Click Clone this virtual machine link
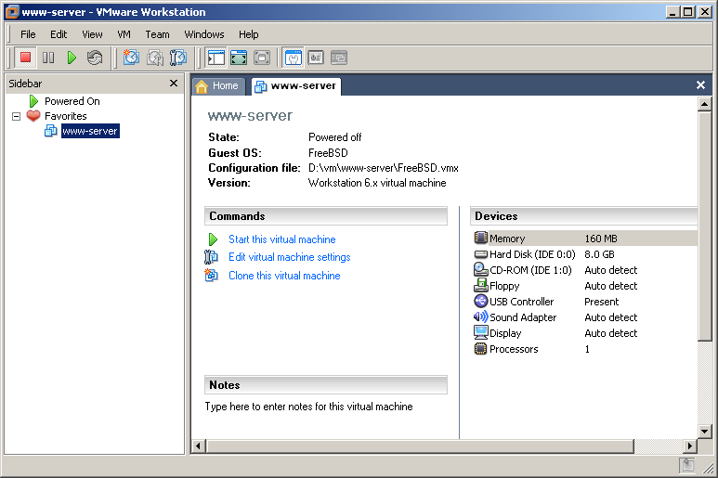Viewport: 718px width, 478px height. coord(284,276)
